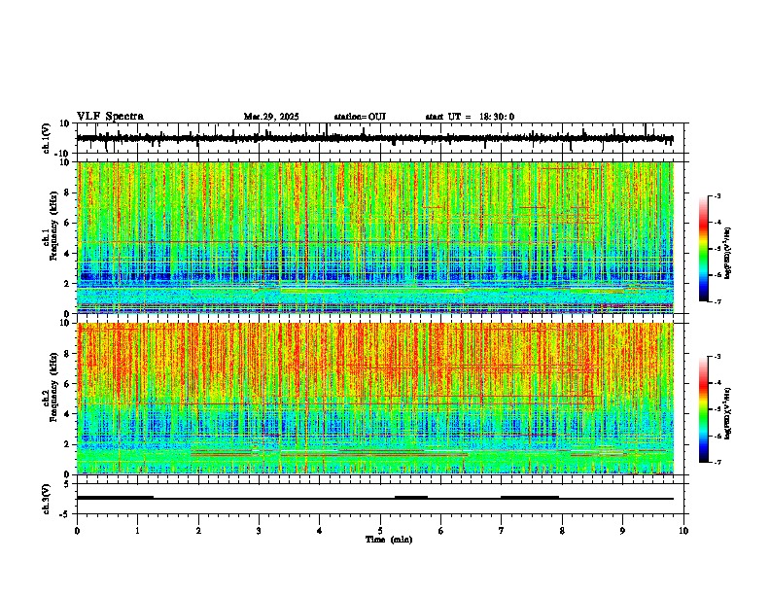
Task: Click the ch.1 spectrogram panel
Action: pos(374,237)
